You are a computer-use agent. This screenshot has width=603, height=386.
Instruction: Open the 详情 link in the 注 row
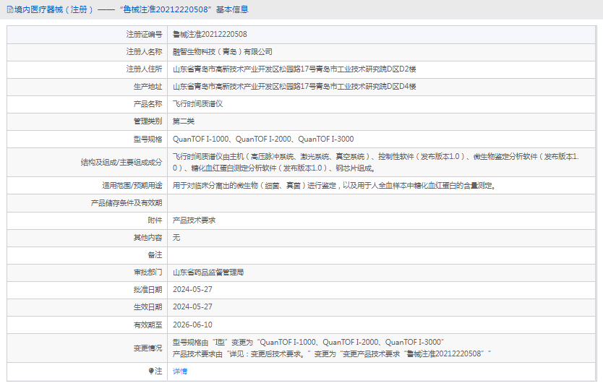(179, 372)
